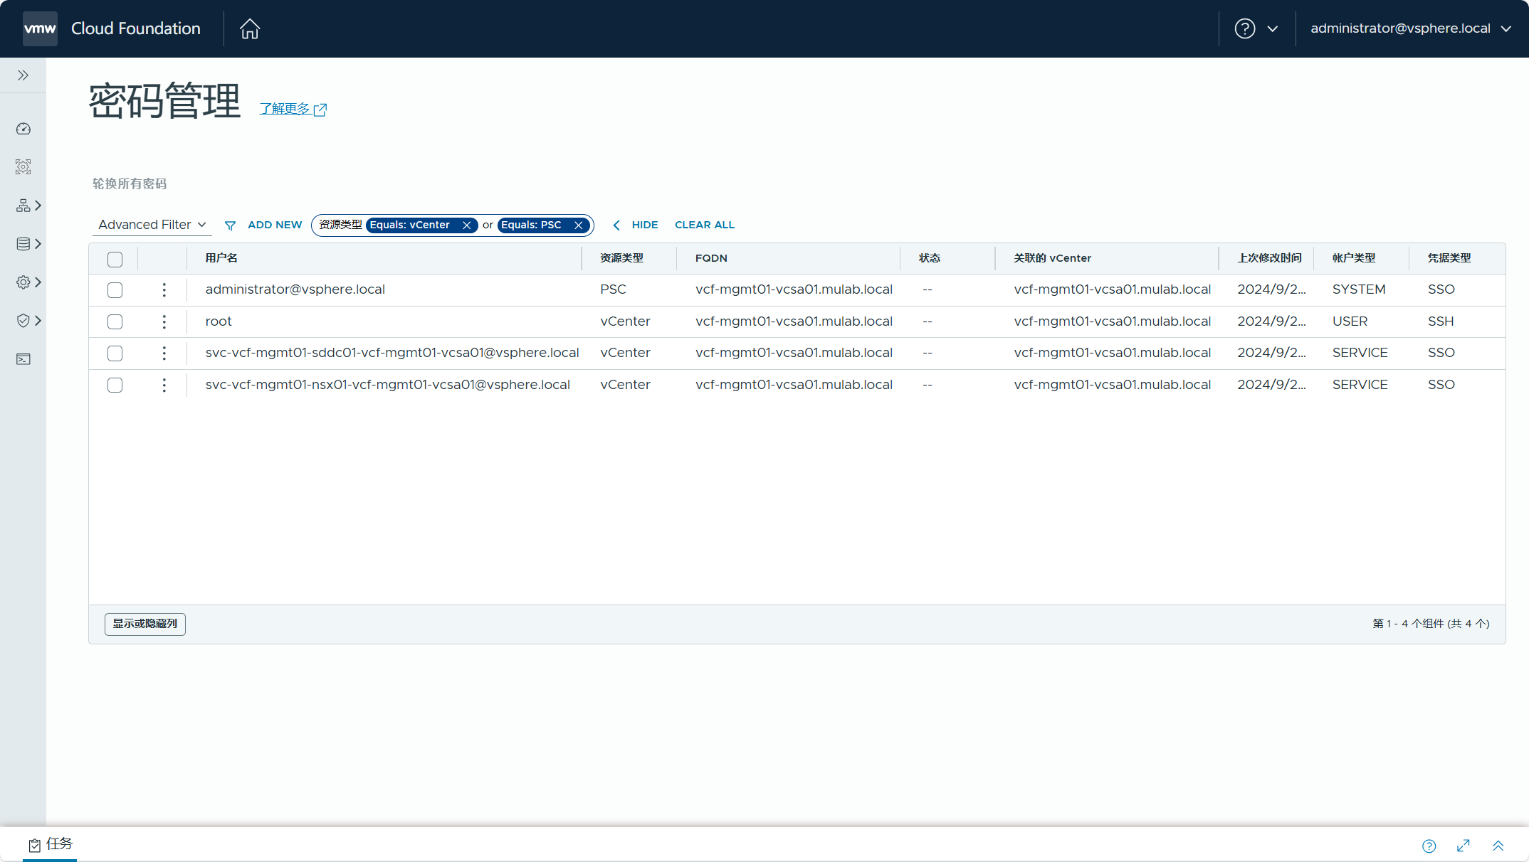Open actions menu for administrator@vsphere.local row
Viewport: 1529px width, 862px height.
tap(164, 290)
